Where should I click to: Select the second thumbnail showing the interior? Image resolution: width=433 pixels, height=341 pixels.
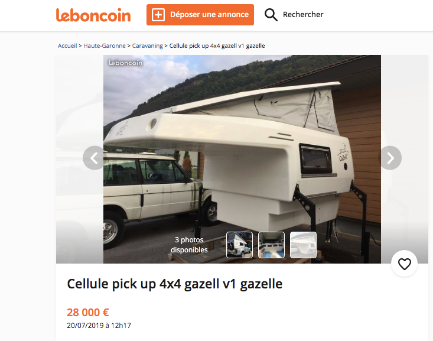pyautogui.click(x=271, y=245)
